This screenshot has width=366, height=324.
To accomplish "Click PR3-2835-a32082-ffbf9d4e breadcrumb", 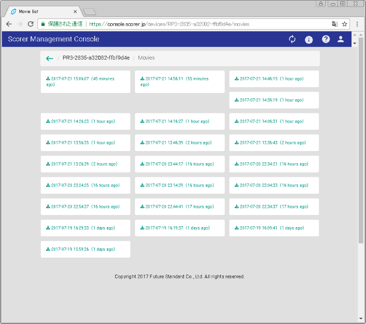I will pos(96,58).
